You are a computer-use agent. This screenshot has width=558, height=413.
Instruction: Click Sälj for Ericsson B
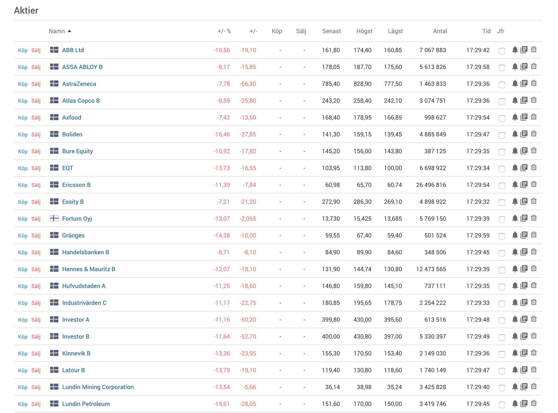[36, 185]
